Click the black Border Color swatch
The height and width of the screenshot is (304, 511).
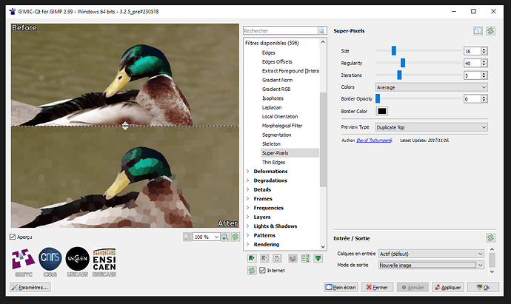[382, 111]
